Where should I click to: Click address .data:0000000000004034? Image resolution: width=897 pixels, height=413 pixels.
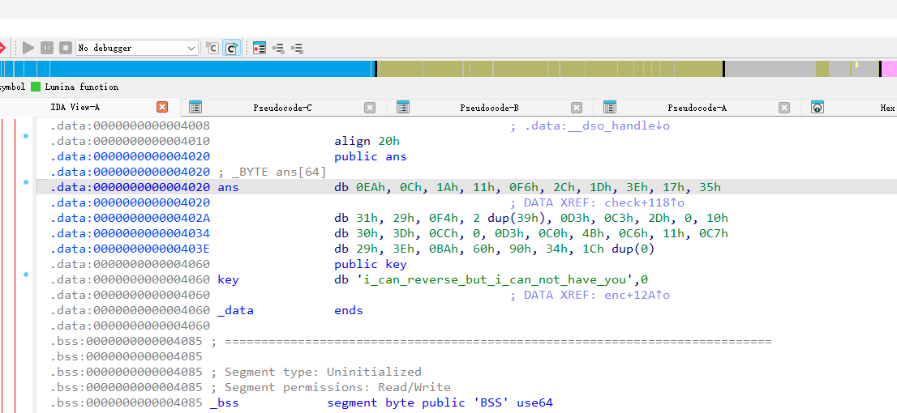point(130,234)
